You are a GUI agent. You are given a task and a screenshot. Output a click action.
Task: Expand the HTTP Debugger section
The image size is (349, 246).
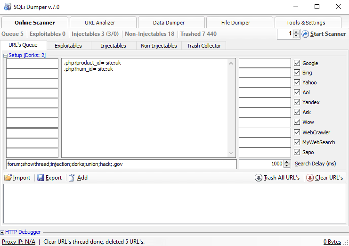[x=2, y=232]
